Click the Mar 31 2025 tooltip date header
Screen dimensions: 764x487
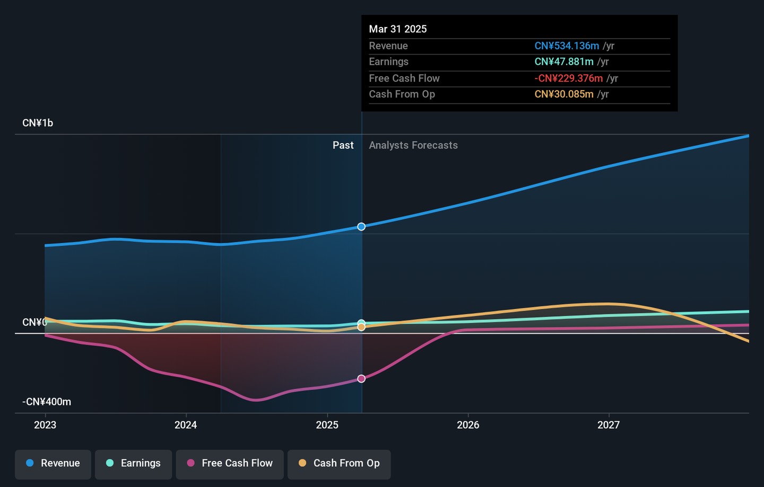398,29
